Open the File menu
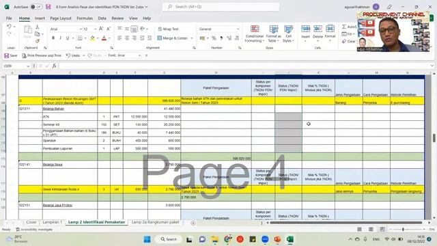Screen dimensions: 437x246 pyautogui.click(x=9, y=18)
